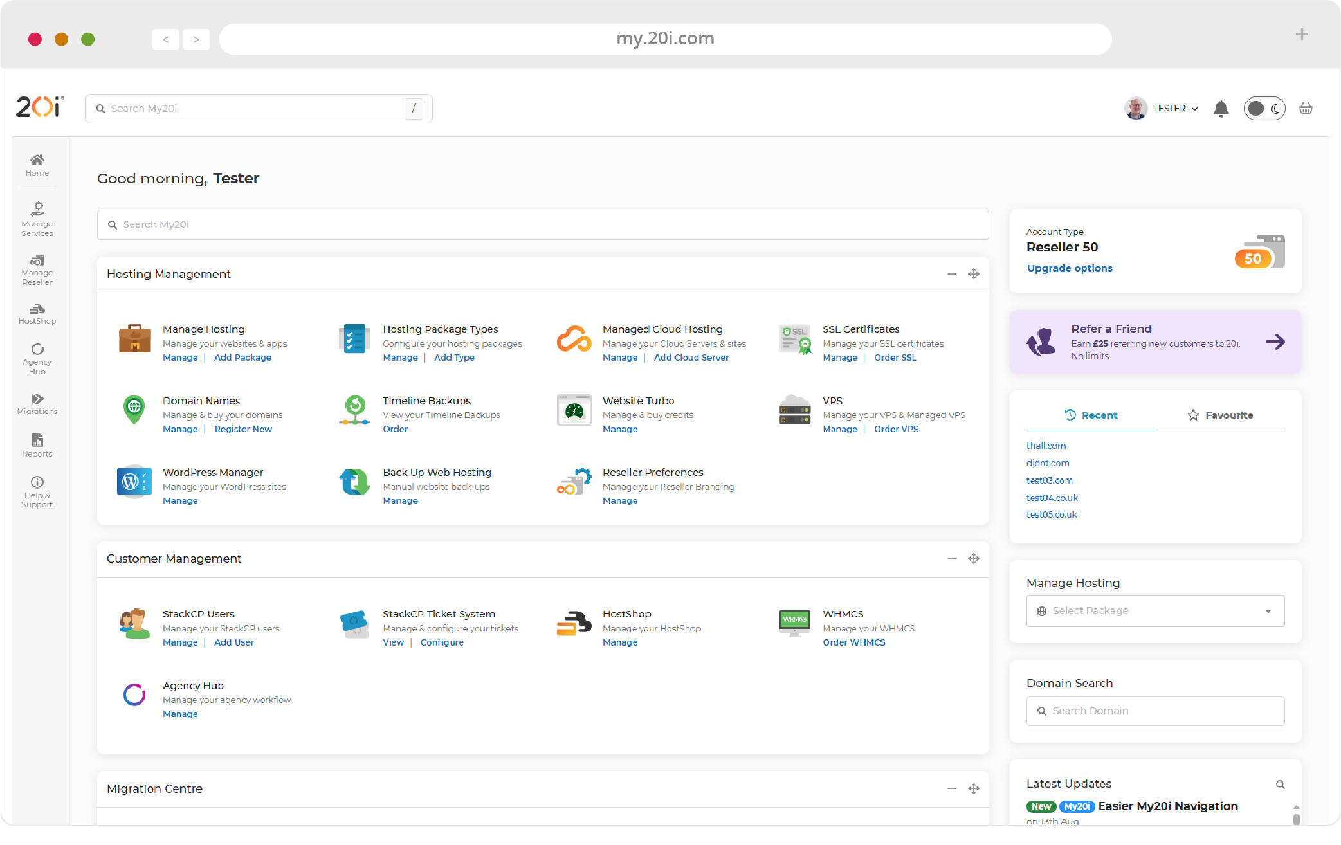The image size is (1341, 845).
Task: Click the WordPress Manager icon
Action: coord(134,481)
